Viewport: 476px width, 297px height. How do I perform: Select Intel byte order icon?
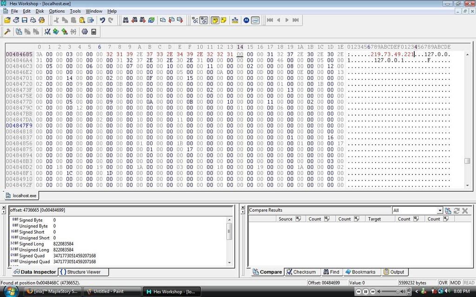(255, 20)
